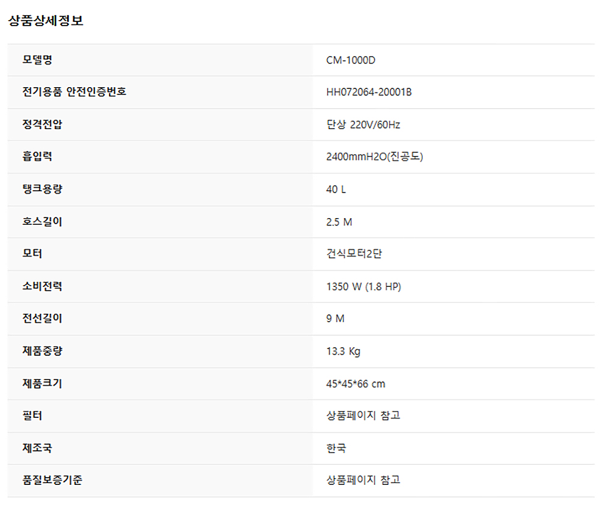Click the 상품상세정보 section heading
Image resolution: width=609 pixels, height=505 pixels.
(x=46, y=21)
